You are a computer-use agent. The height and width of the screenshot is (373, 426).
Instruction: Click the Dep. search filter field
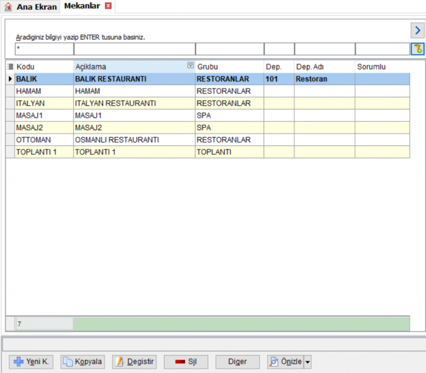tap(279, 49)
